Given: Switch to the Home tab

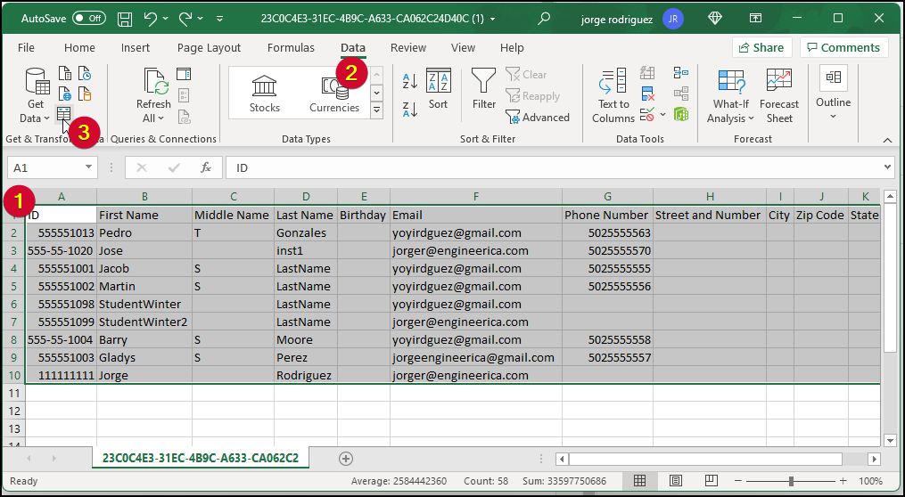Looking at the screenshot, I should pyautogui.click(x=79, y=48).
